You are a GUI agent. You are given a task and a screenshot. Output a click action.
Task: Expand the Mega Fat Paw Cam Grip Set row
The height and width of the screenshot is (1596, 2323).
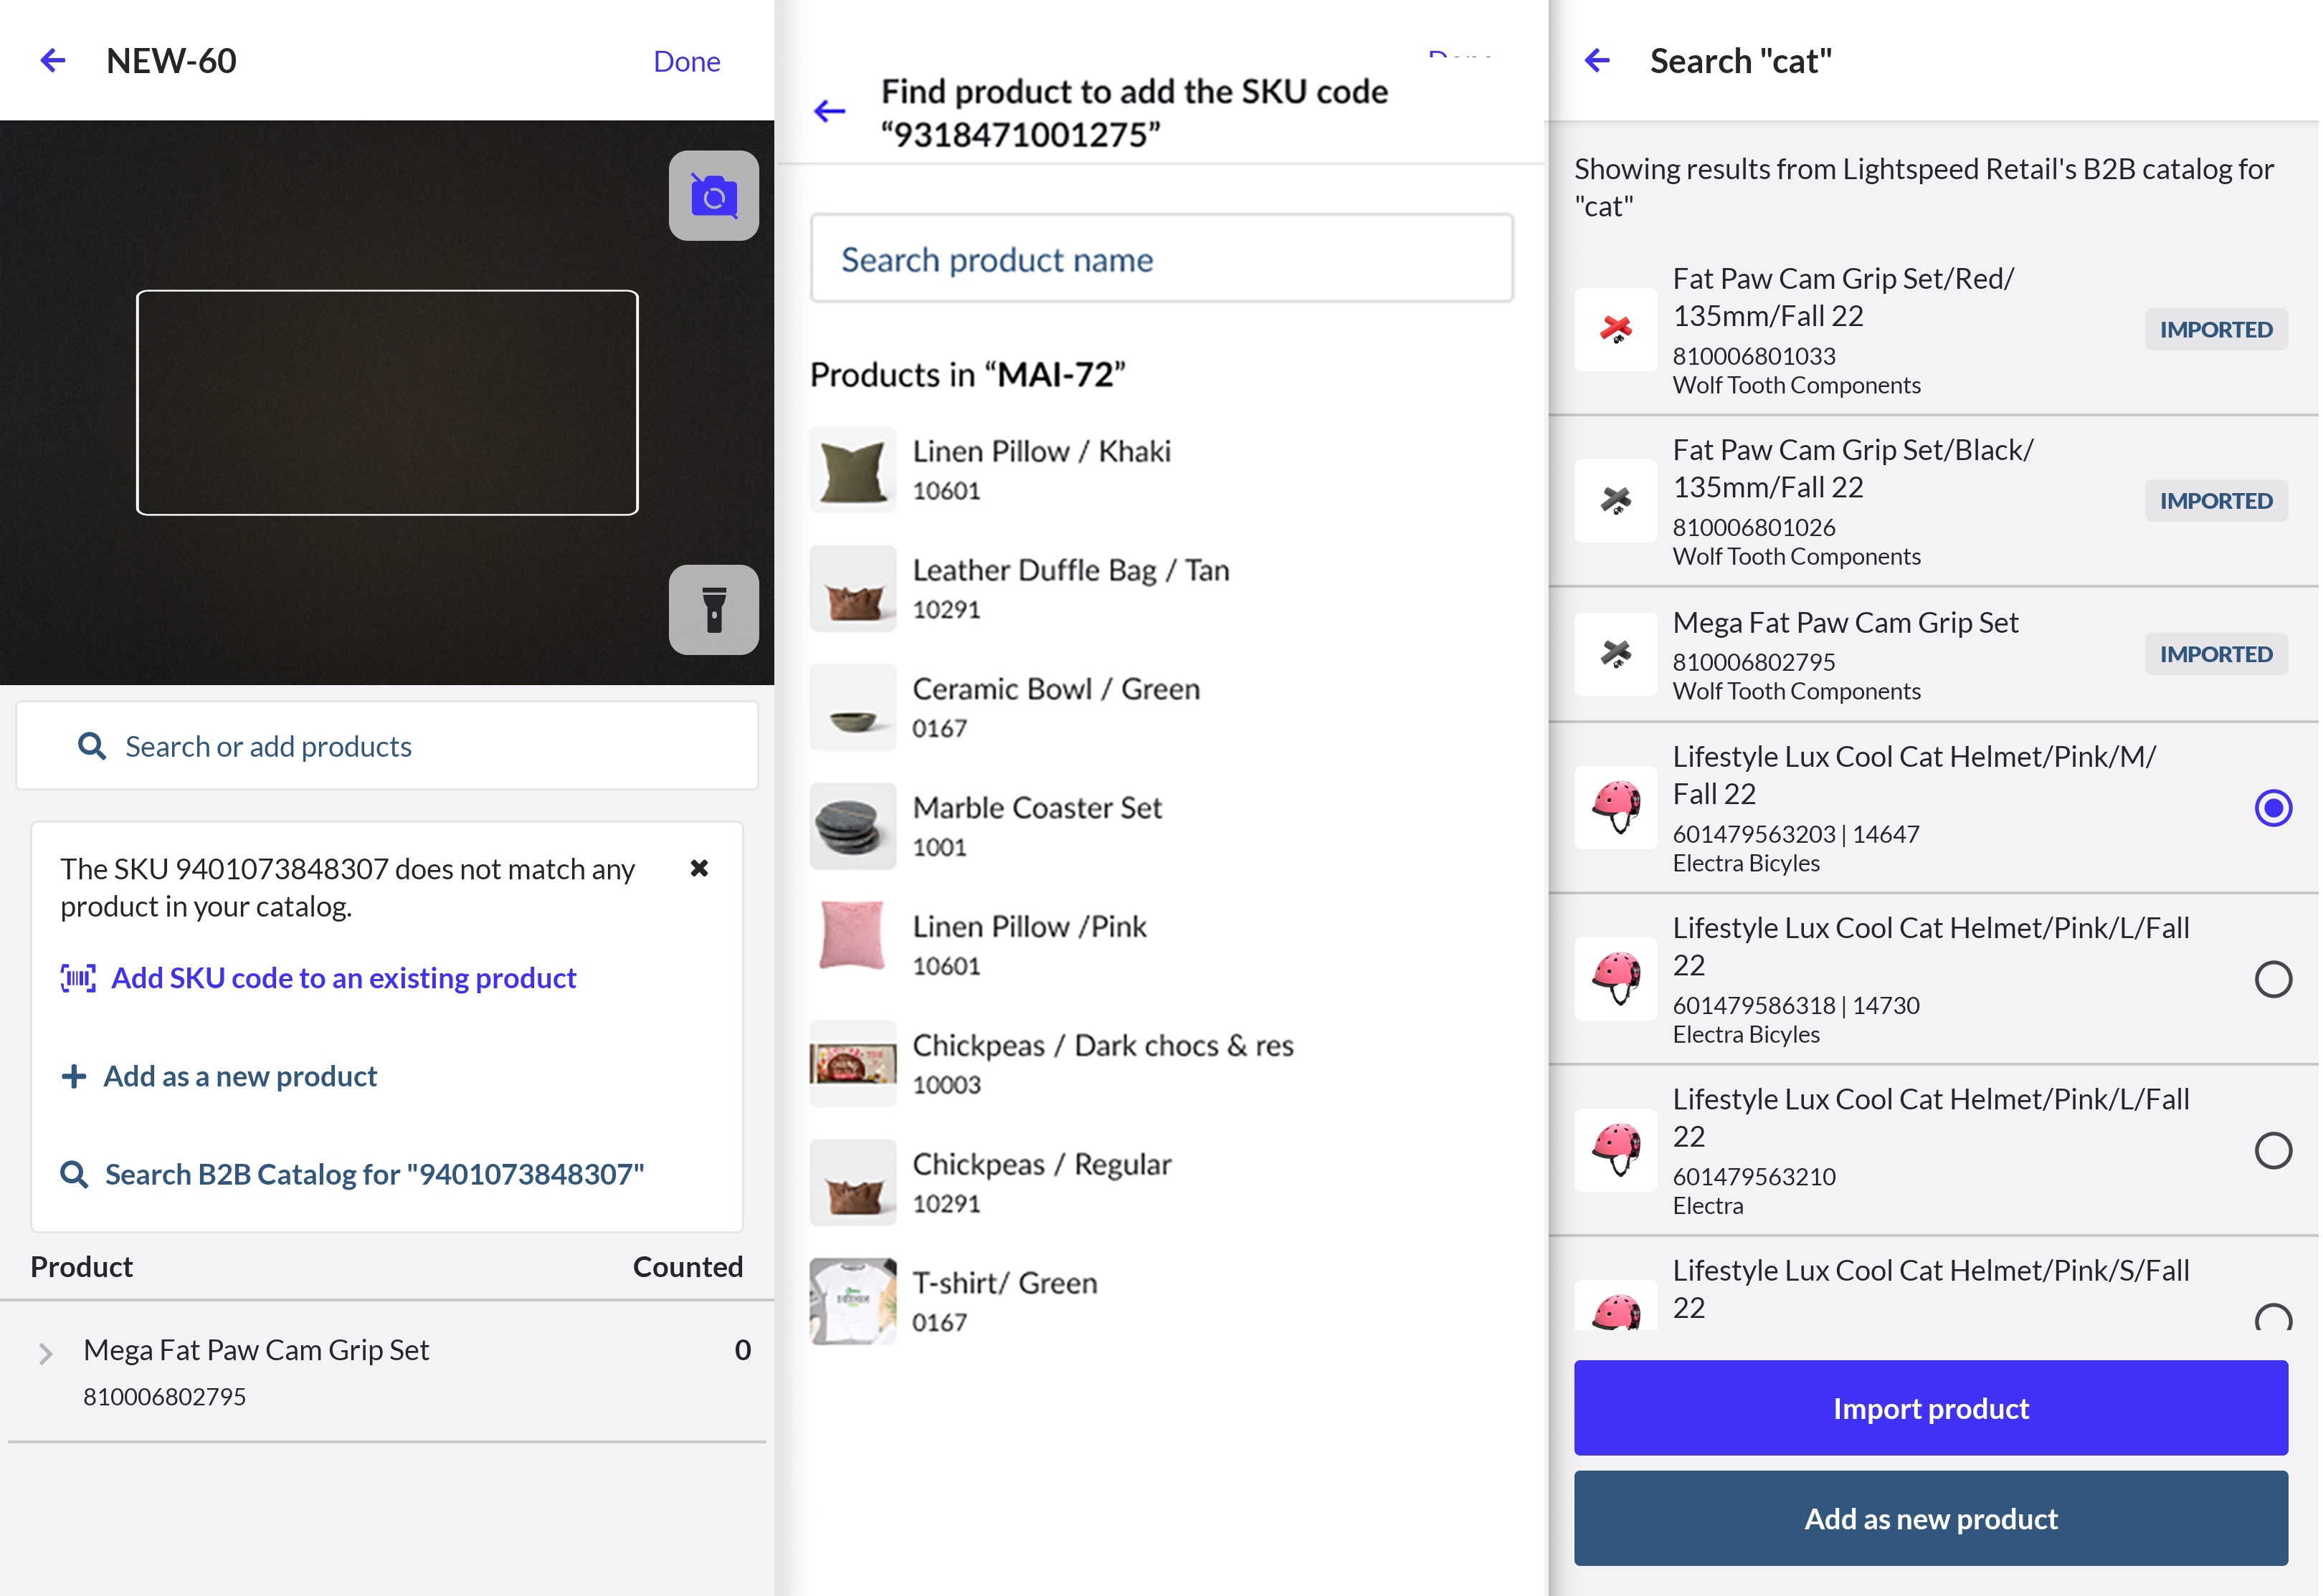coord(45,1354)
